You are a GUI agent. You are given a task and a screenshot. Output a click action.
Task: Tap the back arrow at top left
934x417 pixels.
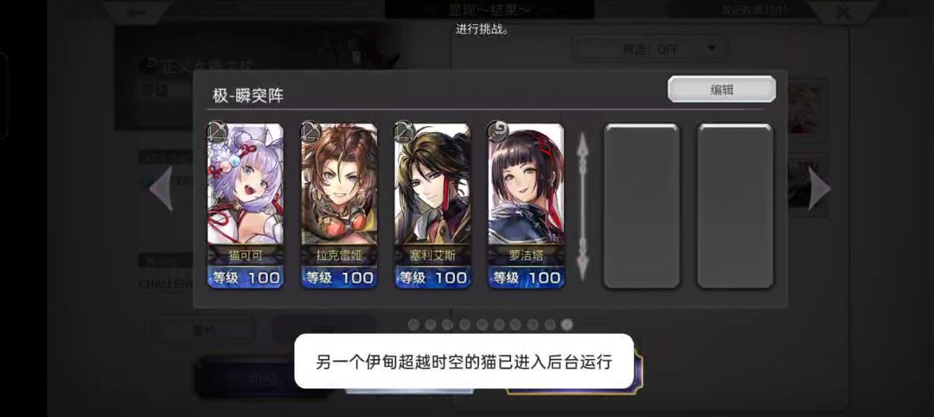pyautogui.click(x=136, y=12)
